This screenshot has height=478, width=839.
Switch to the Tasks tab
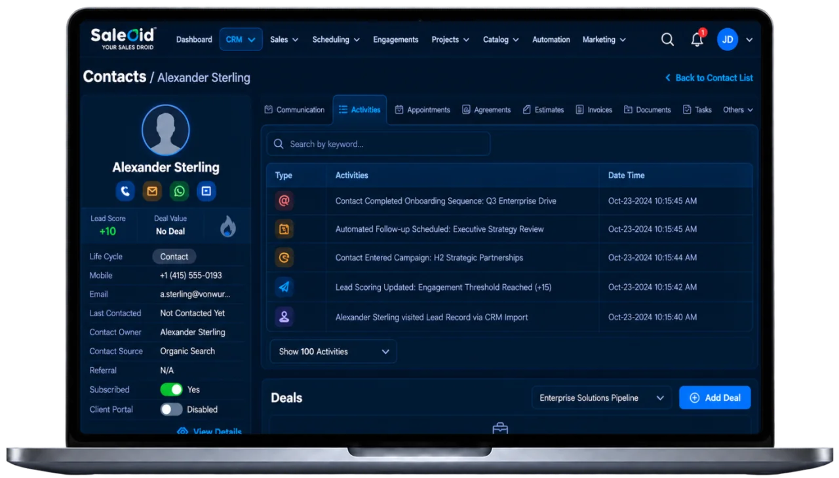(697, 110)
